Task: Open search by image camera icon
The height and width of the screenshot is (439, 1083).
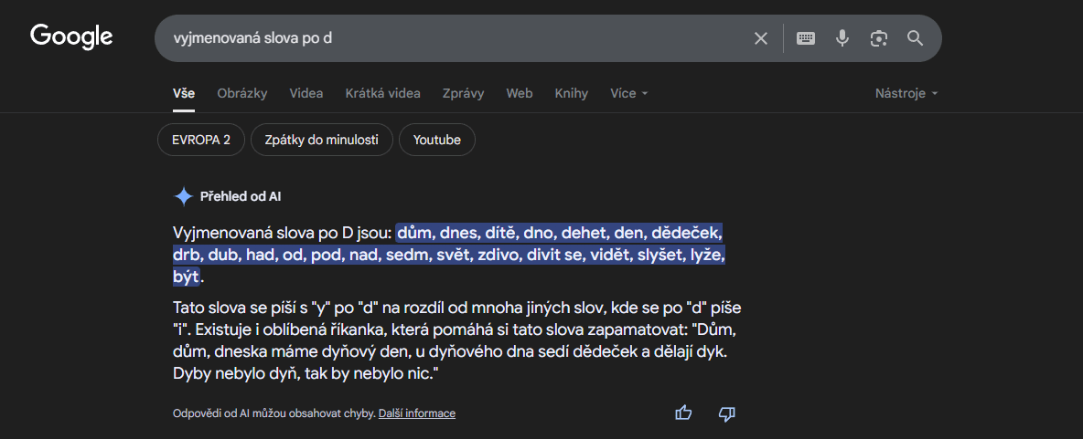Action: 879,38
